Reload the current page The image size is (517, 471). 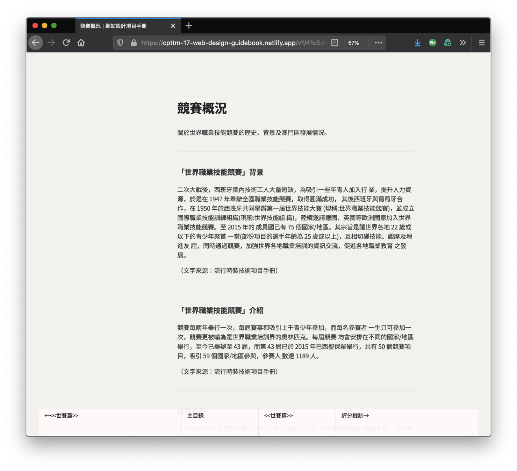[x=66, y=43]
